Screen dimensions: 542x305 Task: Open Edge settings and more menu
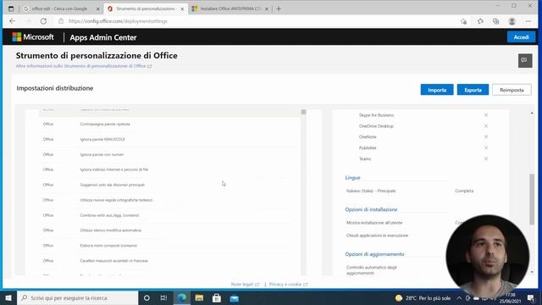point(528,21)
